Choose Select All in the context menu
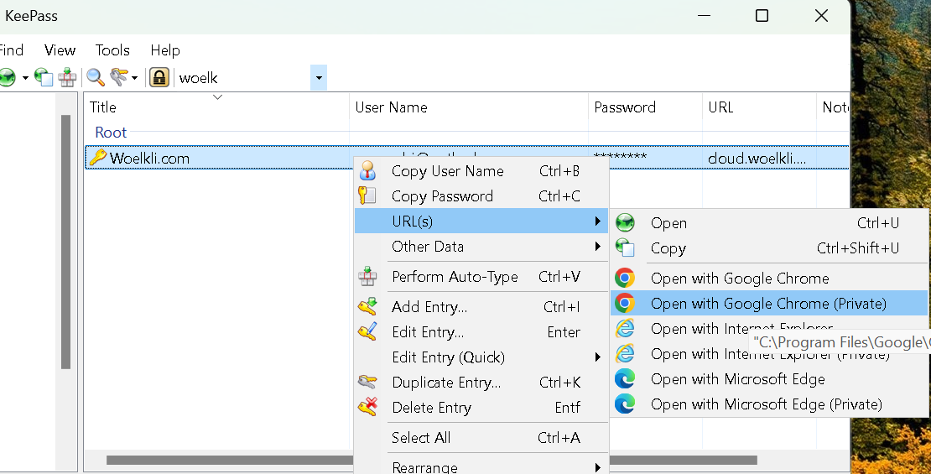This screenshot has height=474, width=931. (481, 438)
